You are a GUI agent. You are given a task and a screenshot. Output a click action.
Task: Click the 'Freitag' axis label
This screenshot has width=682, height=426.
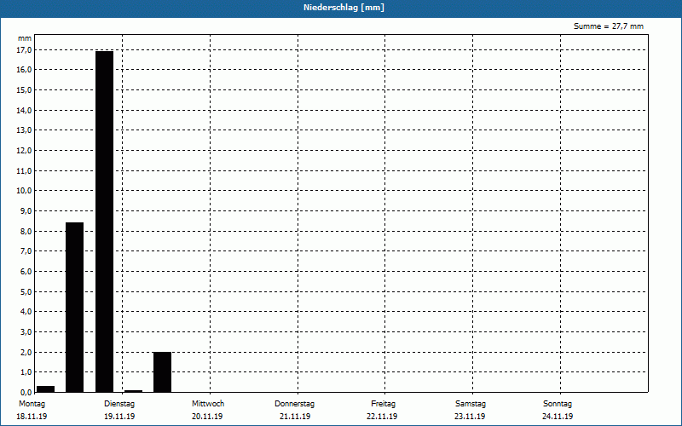383,404
